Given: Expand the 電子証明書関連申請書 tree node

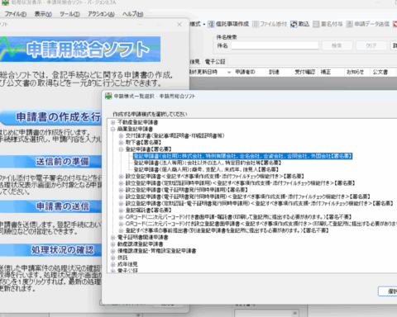Looking at the screenshot, I should [112, 237].
